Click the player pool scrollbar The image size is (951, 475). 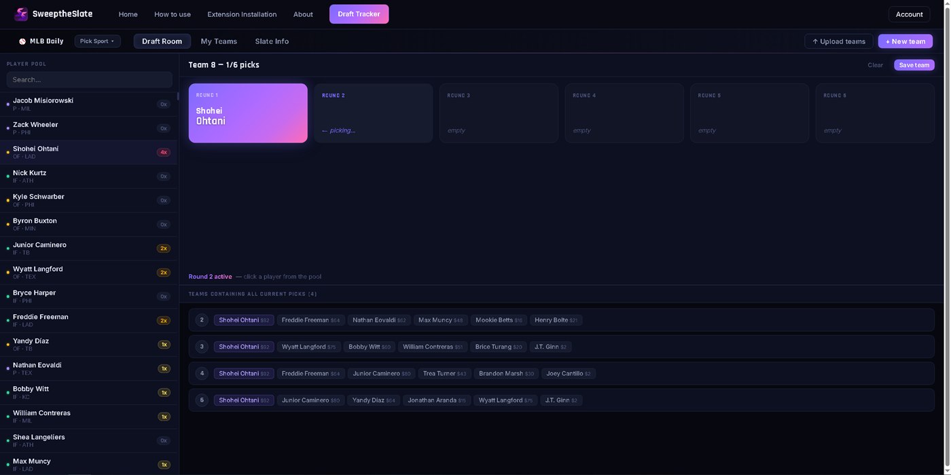tap(178, 96)
